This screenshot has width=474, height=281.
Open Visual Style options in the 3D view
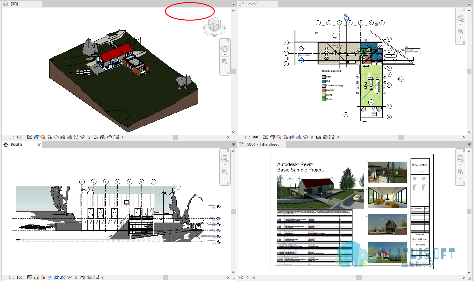pyautogui.click(x=36, y=137)
